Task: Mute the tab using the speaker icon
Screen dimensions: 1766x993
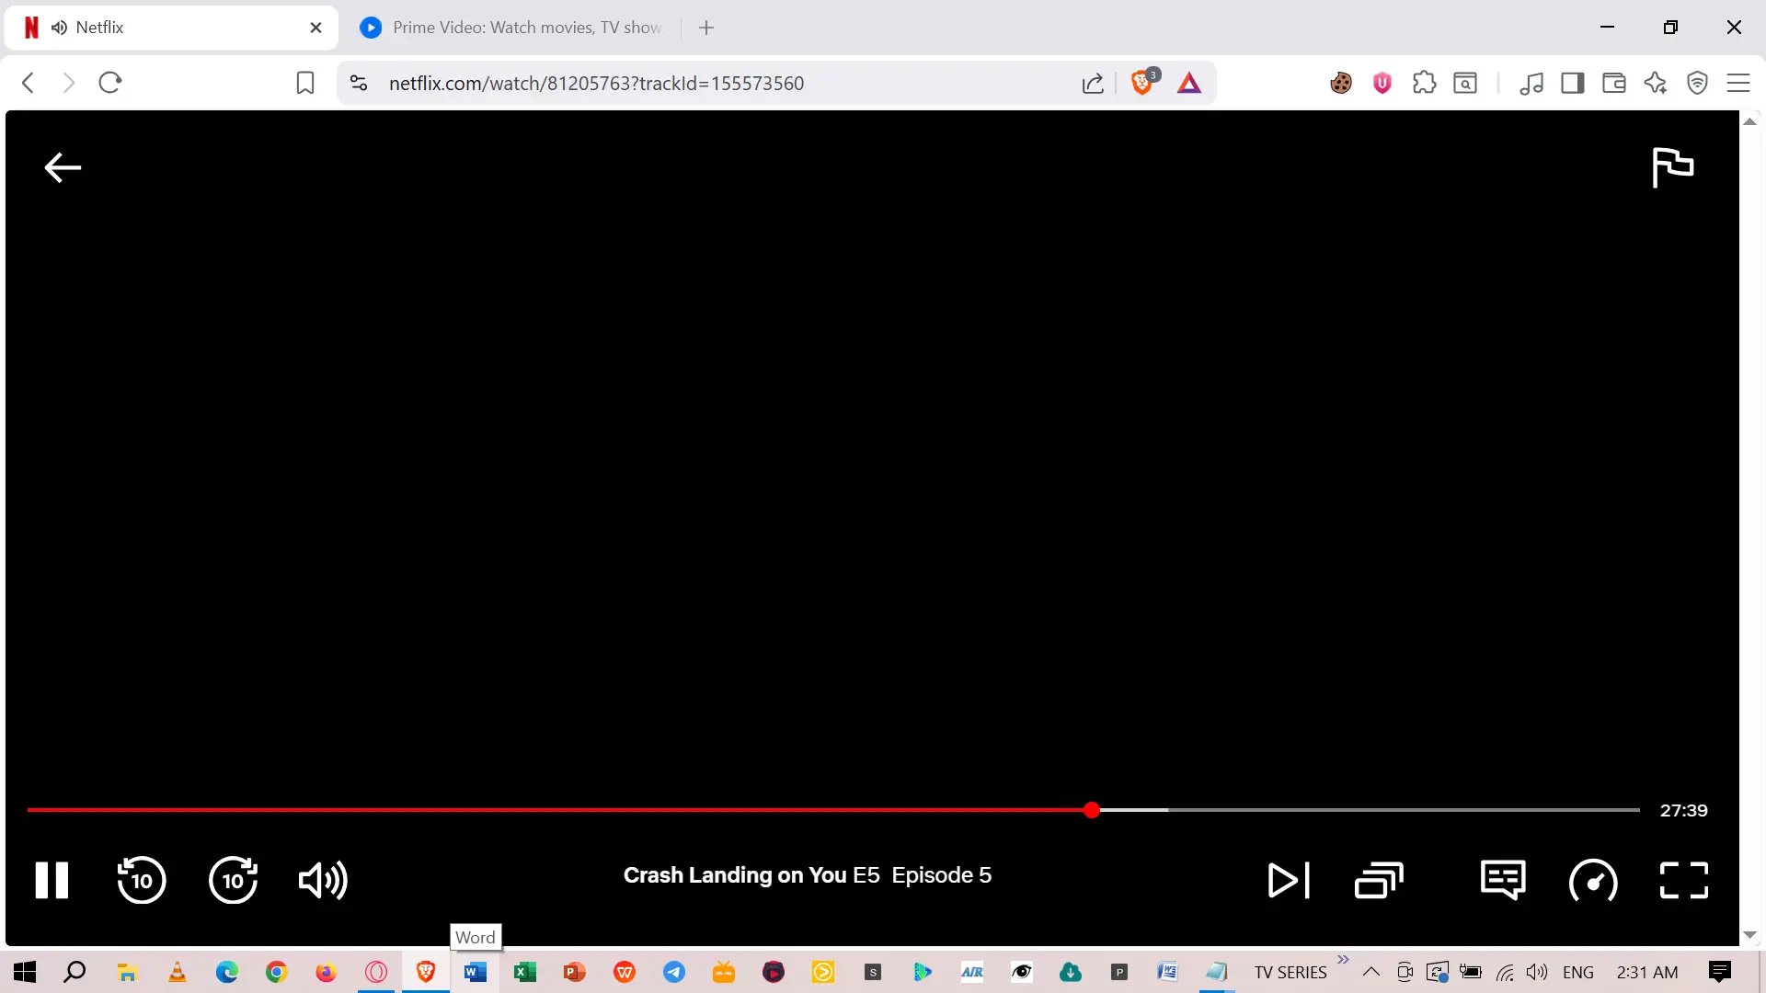Action: point(60,28)
